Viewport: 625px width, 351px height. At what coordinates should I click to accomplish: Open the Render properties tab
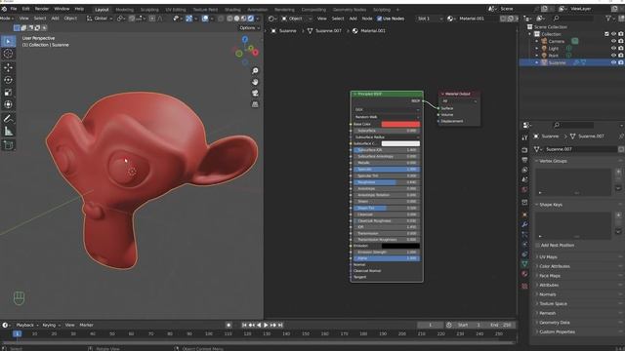click(524, 150)
